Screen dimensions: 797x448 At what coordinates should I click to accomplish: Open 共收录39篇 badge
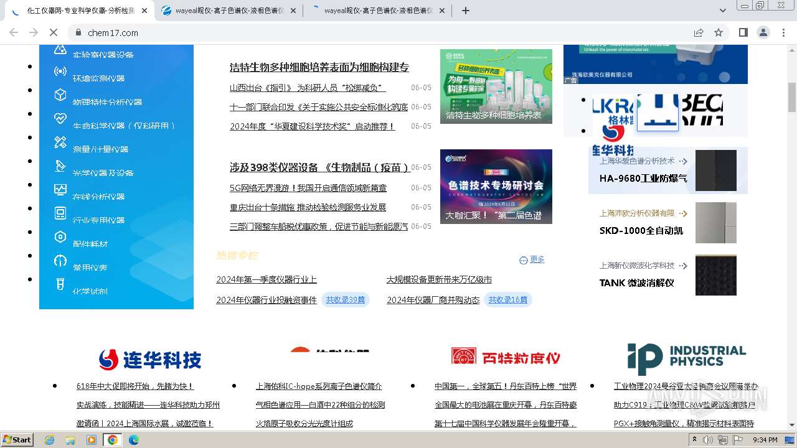[x=346, y=300]
